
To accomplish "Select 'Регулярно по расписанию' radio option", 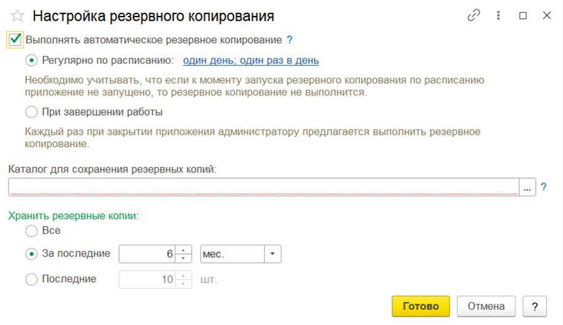I will coord(32,60).
